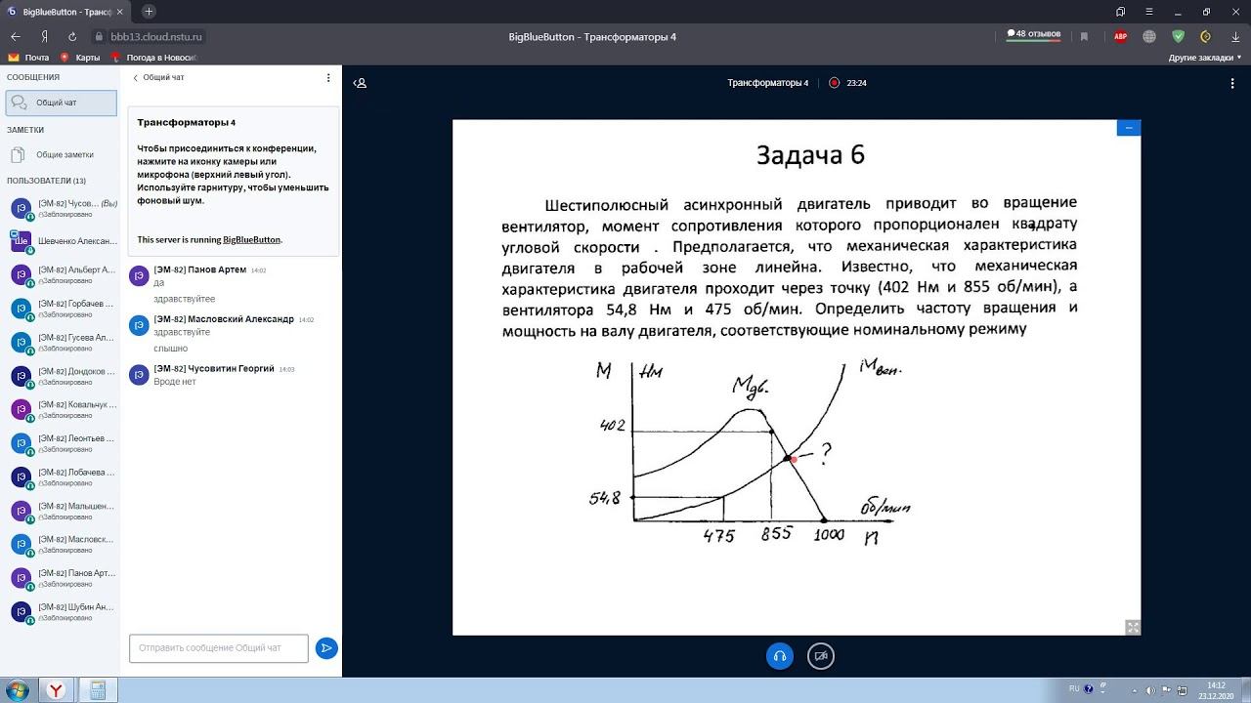Select the BigBlueButton - Трансф browser tab
1251x703 pixels.
click(66, 12)
